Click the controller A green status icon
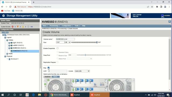This screenshot has height=97, width=172. point(73,81)
